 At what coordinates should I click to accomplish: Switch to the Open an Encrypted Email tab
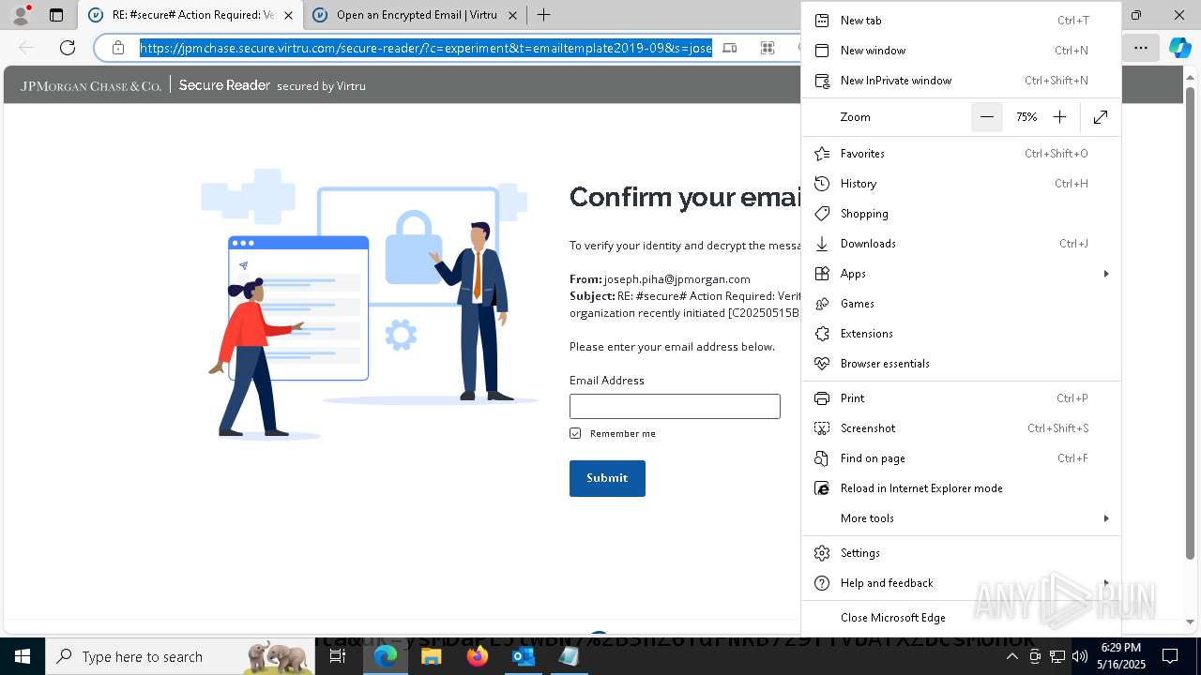pos(416,15)
